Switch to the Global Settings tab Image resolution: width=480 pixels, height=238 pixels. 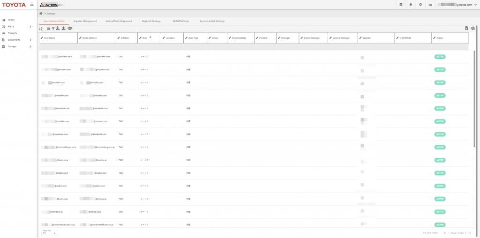click(x=180, y=21)
